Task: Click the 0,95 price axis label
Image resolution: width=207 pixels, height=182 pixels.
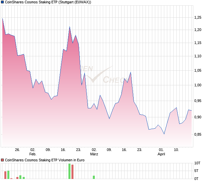Action: [x=198, y=101]
